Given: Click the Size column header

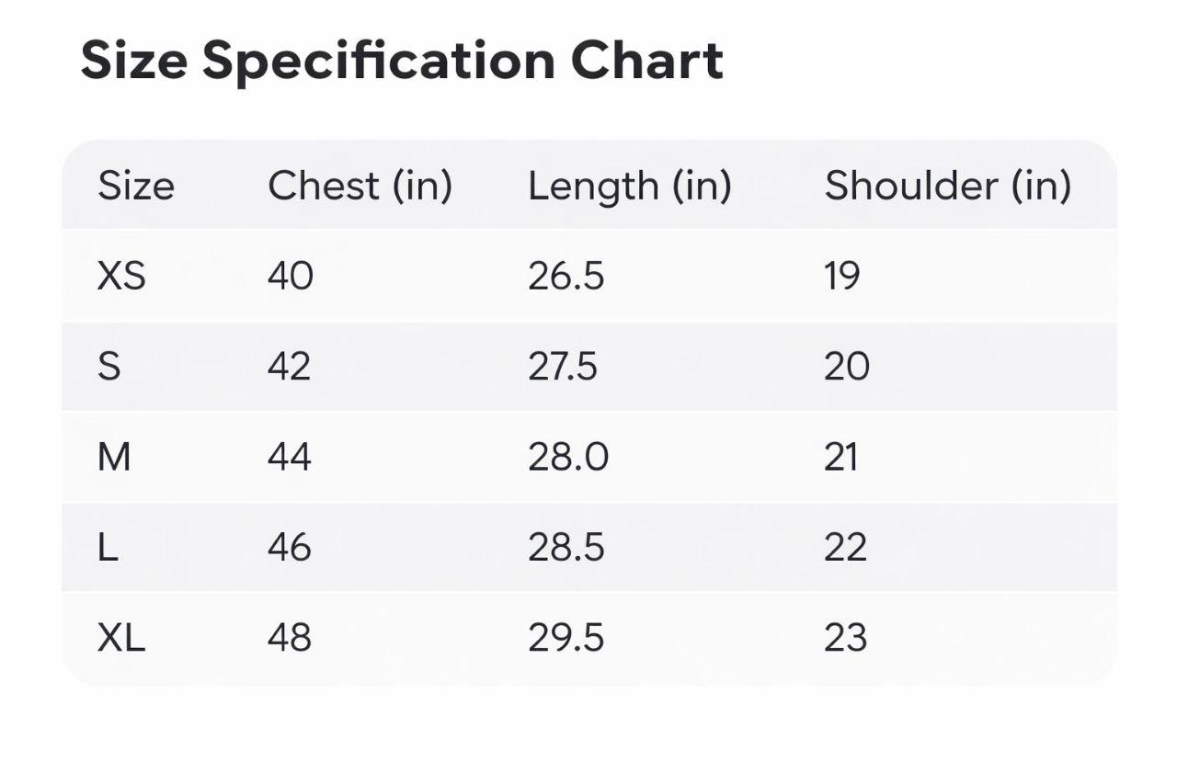Looking at the screenshot, I should (x=136, y=186).
